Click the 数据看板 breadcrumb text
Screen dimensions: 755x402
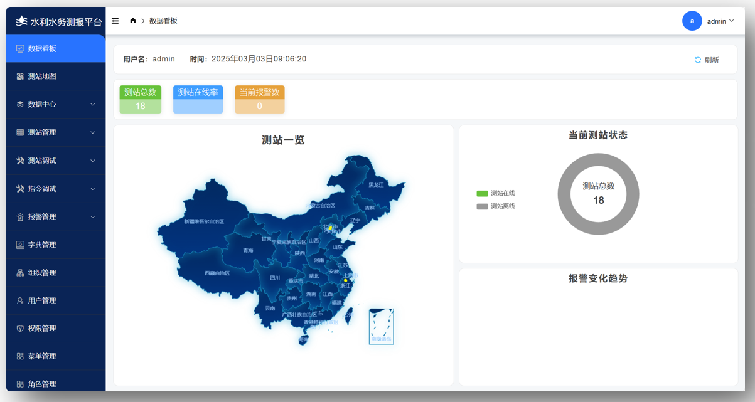(x=163, y=21)
